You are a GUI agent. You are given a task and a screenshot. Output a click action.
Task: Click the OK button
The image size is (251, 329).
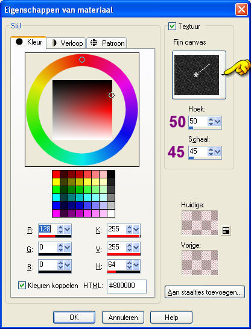coord(74,317)
